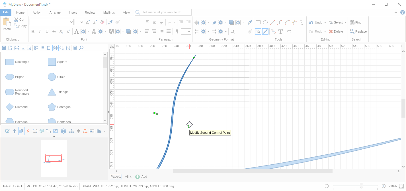The height and width of the screenshot is (191, 406).
Task: Clear text formatting with the eraser icon
Action: coord(103,22)
